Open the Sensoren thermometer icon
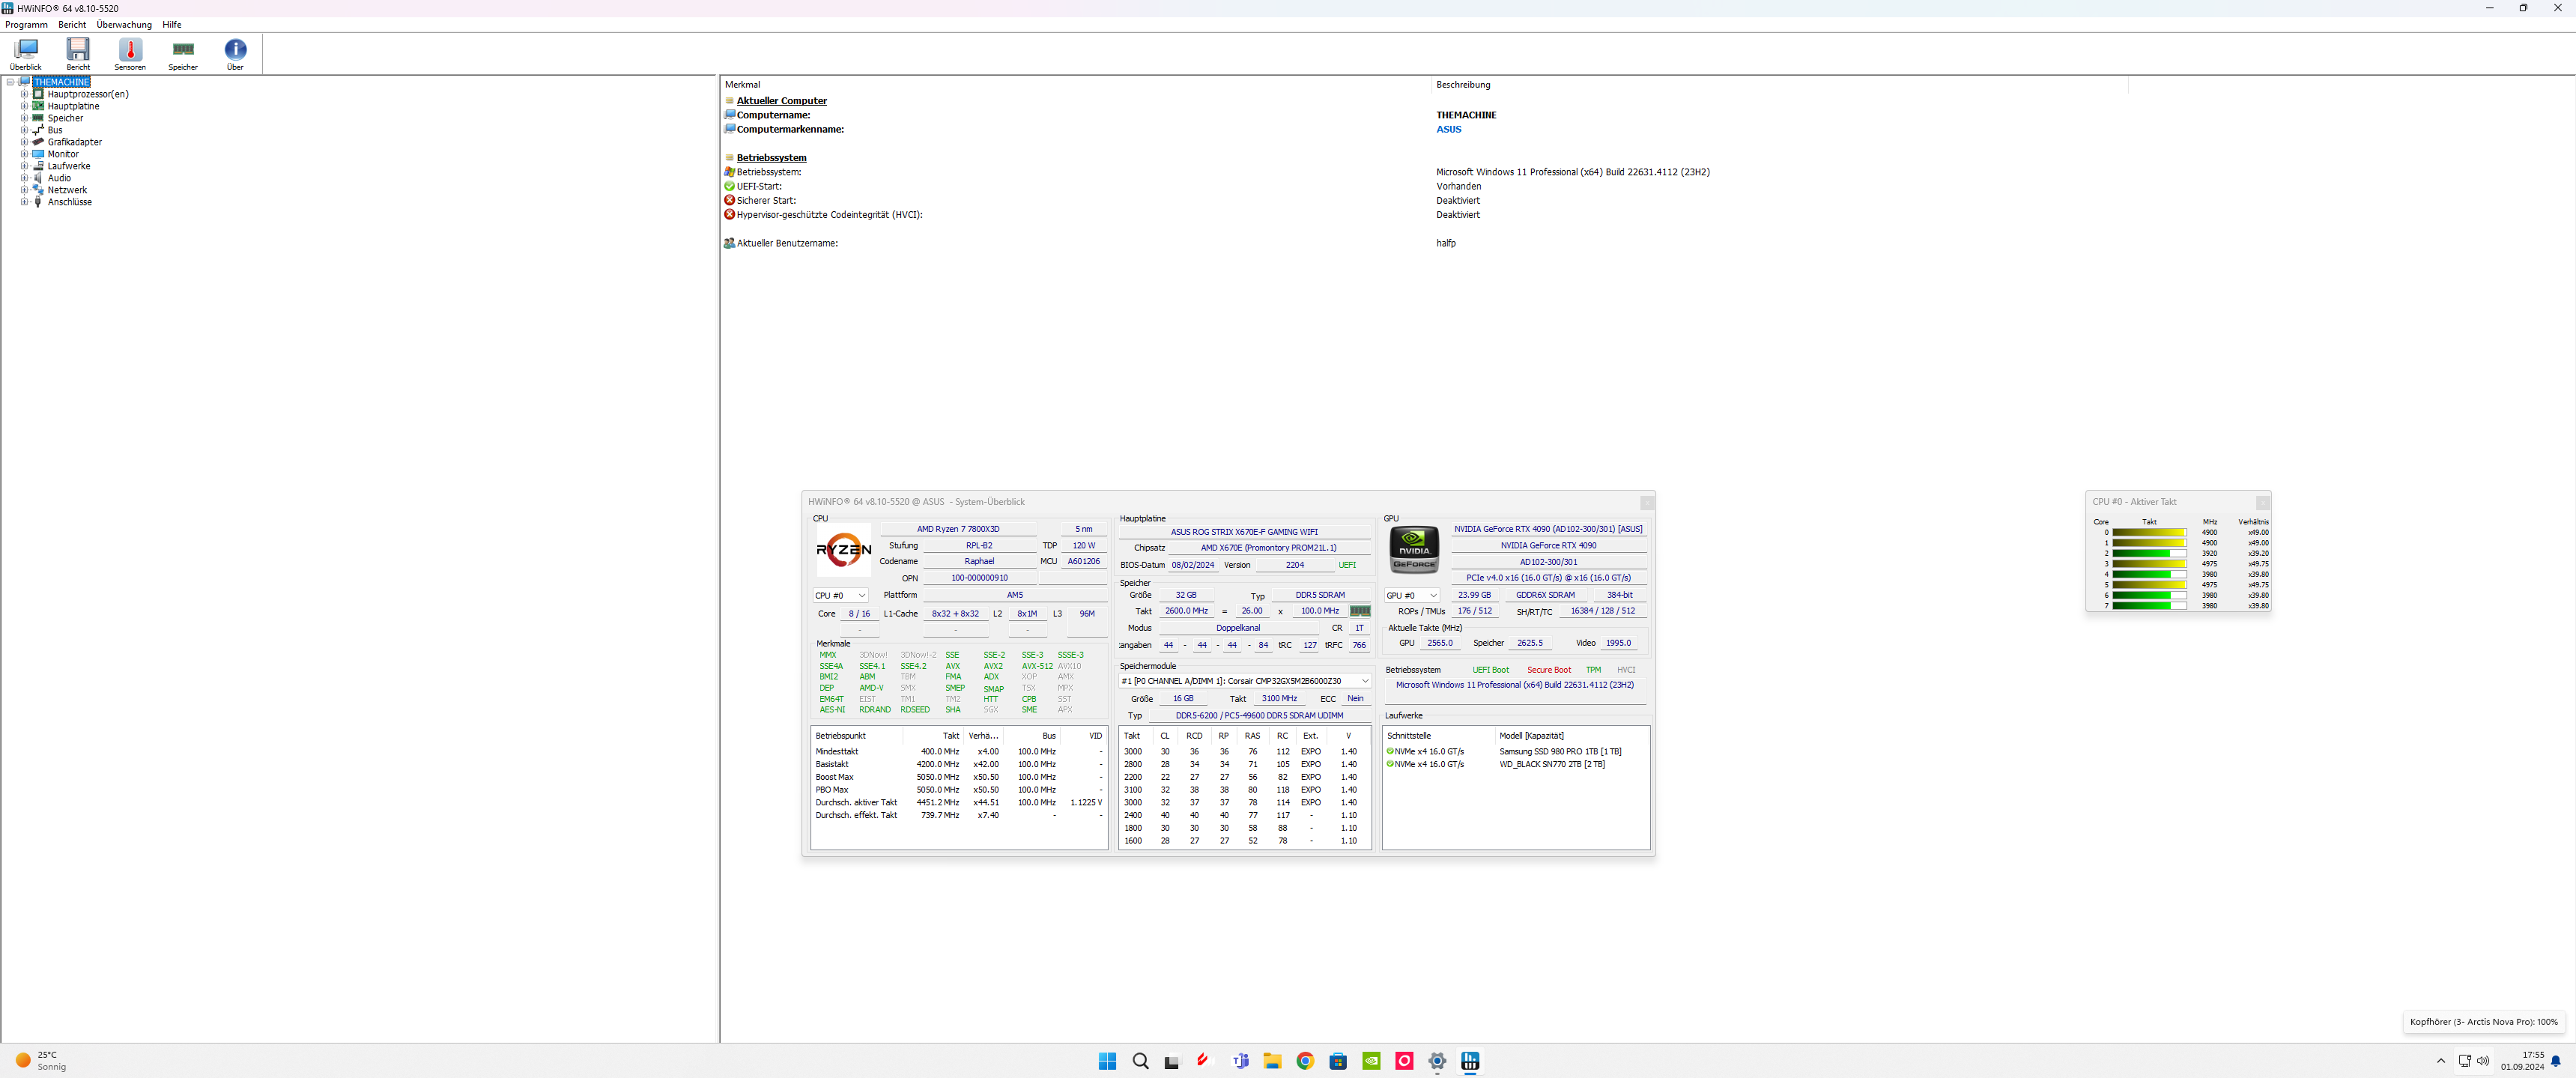 [130, 50]
